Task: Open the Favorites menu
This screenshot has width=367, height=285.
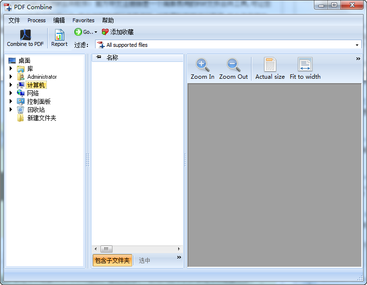Action: click(x=84, y=20)
